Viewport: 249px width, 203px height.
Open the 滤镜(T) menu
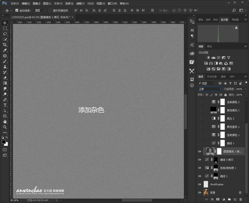pos(80,3)
